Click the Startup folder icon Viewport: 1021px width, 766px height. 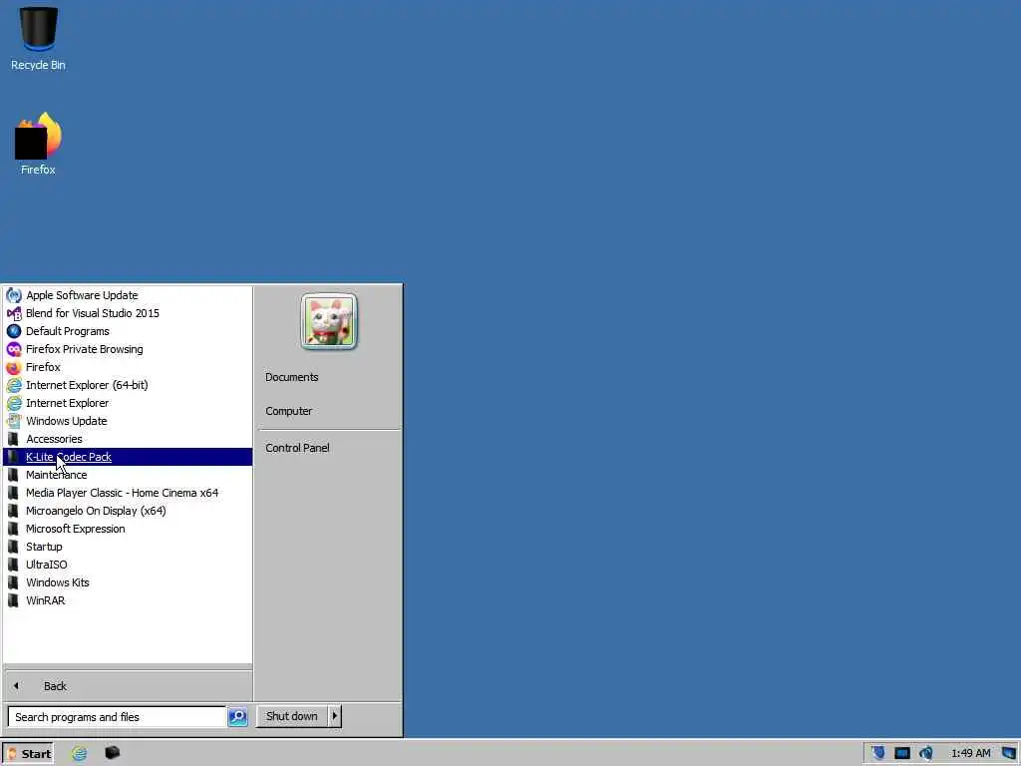(x=13, y=547)
